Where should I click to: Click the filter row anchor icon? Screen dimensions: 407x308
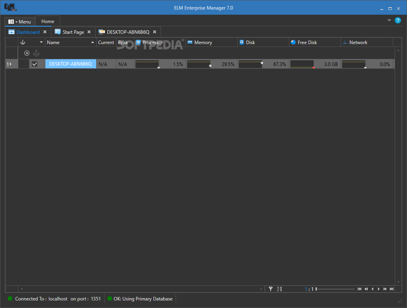36,53
